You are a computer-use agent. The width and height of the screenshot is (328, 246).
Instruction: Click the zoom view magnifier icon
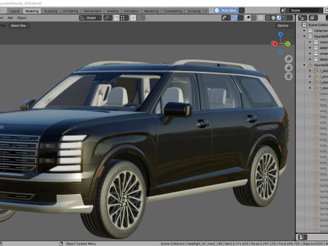[x=288, y=59]
